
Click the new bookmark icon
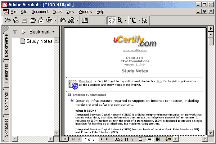point(23,32)
